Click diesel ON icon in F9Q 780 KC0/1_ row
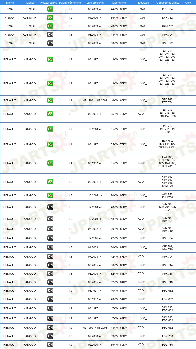The height and width of the screenshot is (349, 196). click(50, 345)
